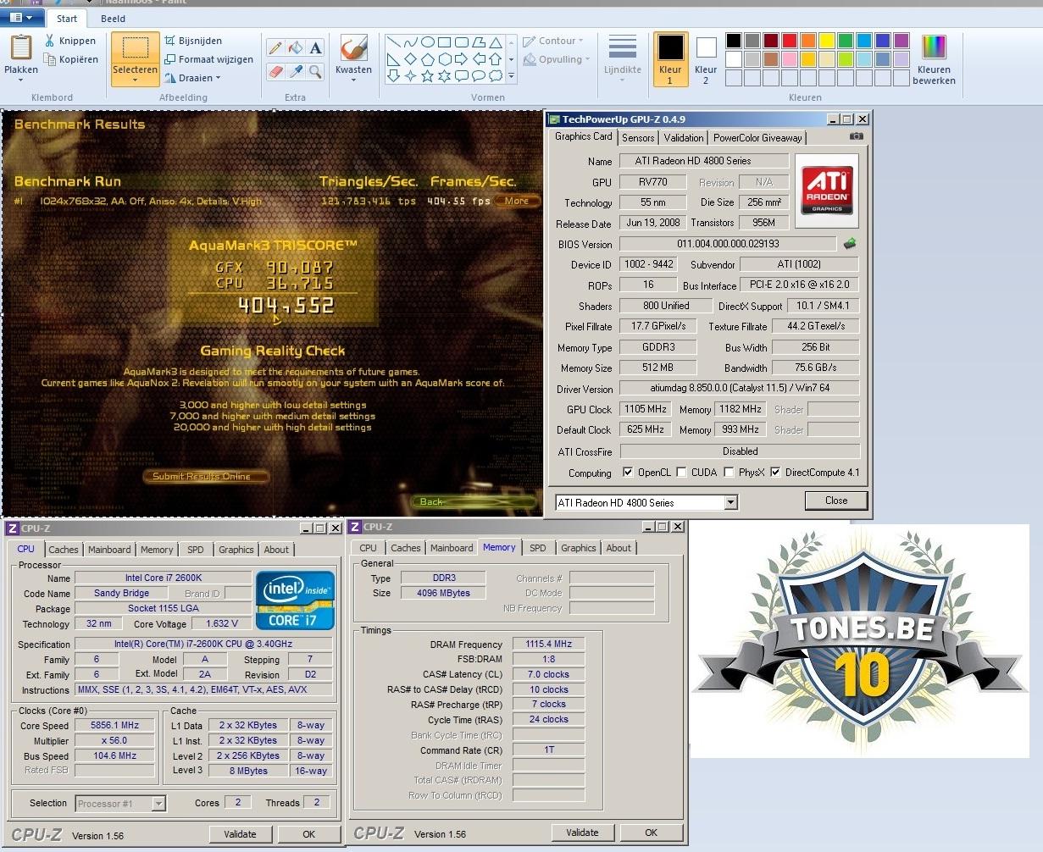Pick the Eraser tool

tap(275, 72)
